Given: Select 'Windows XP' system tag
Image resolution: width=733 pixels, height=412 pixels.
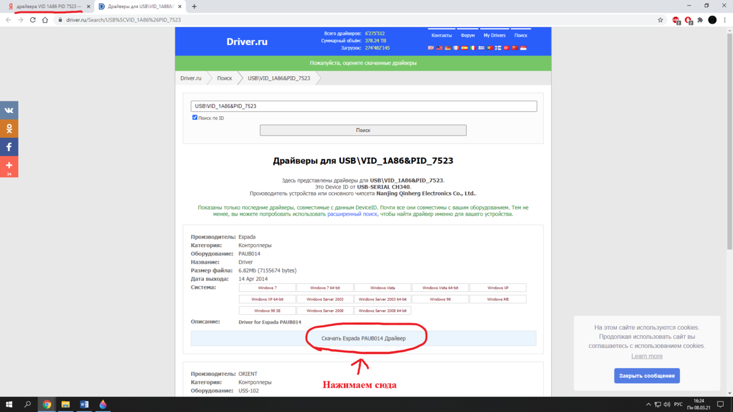Looking at the screenshot, I should 498,288.
